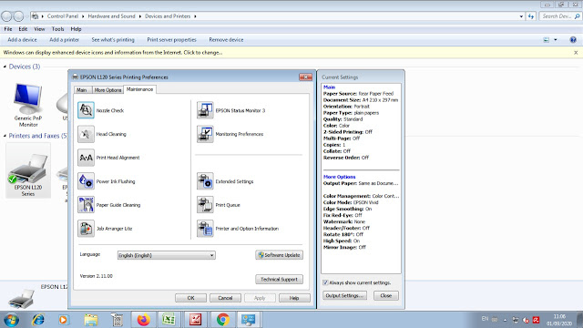Toggle Always show current settings checkbox
Viewport: 583px width, 328px height.
(325, 282)
